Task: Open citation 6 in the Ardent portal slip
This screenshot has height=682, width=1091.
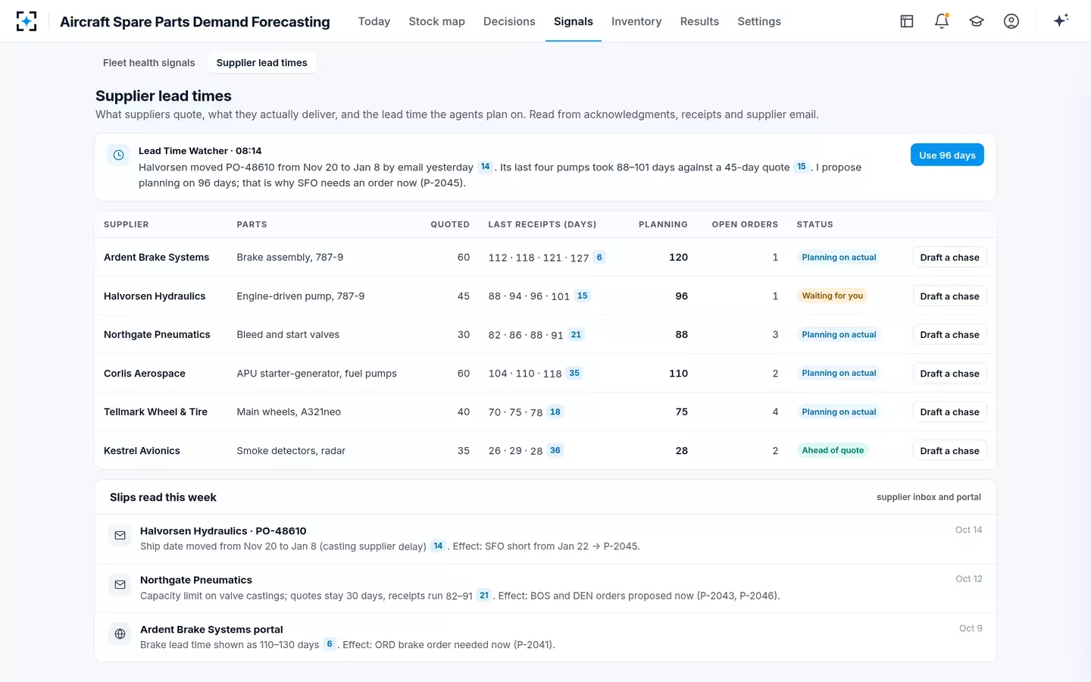Action: [x=330, y=644]
